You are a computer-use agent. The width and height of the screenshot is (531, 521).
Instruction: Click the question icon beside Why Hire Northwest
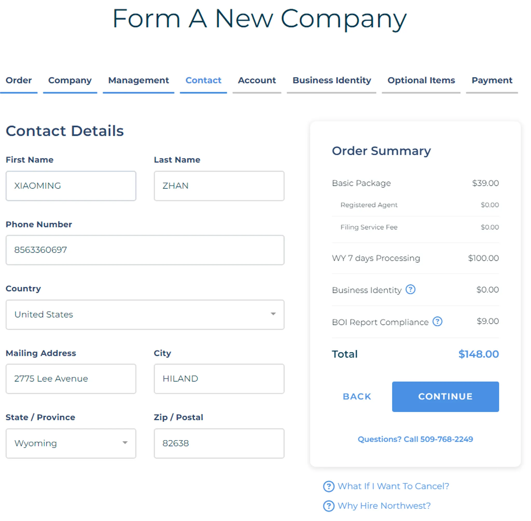329,506
